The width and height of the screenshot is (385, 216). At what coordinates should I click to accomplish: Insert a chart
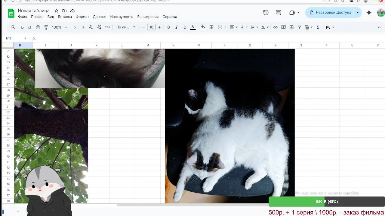(x=291, y=27)
